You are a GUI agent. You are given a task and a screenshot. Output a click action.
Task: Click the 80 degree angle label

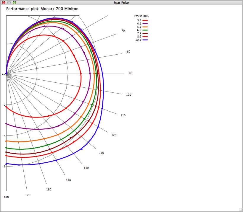click(129, 52)
